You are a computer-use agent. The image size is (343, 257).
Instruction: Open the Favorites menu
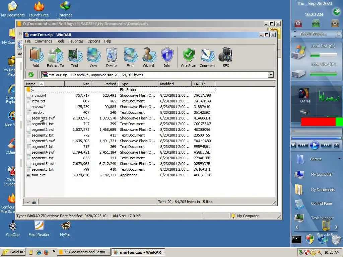[76, 41]
